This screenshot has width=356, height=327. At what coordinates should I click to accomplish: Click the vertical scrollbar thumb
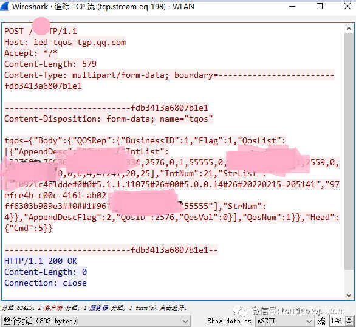pos(349,151)
